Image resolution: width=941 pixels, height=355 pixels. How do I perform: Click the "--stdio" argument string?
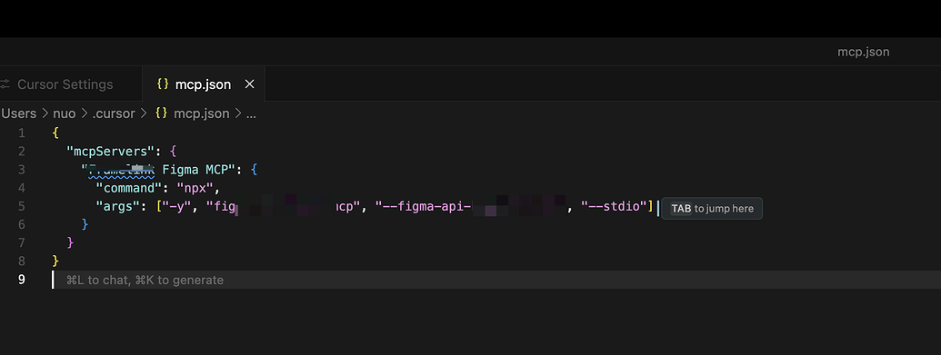614,206
